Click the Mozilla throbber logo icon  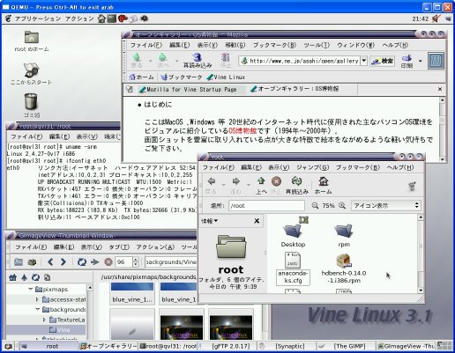pyautogui.click(x=436, y=61)
